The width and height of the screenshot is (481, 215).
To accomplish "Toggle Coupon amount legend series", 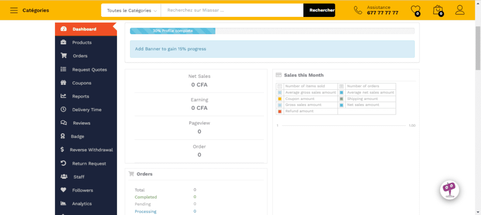I will coord(280,99).
